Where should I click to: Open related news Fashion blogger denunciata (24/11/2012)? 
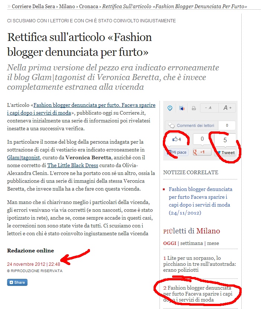coord(200,201)
